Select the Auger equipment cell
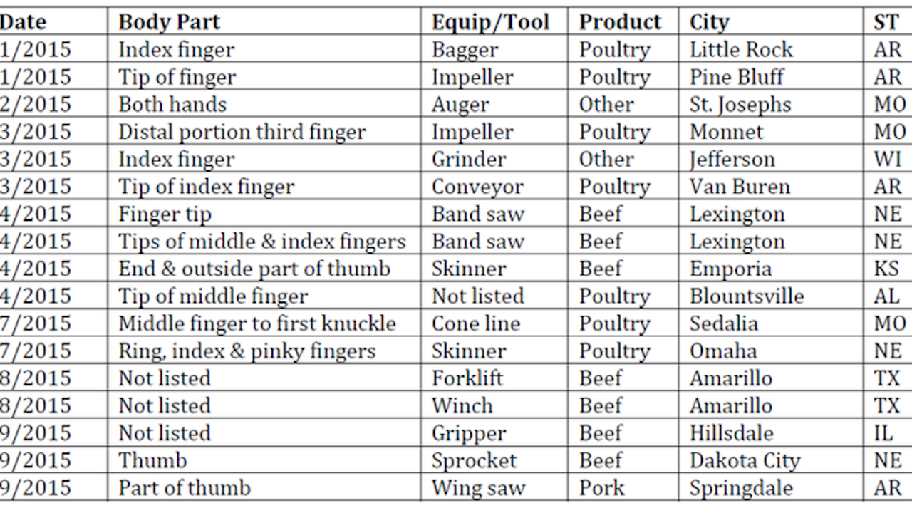This screenshot has width=912, height=513. click(460, 105)
